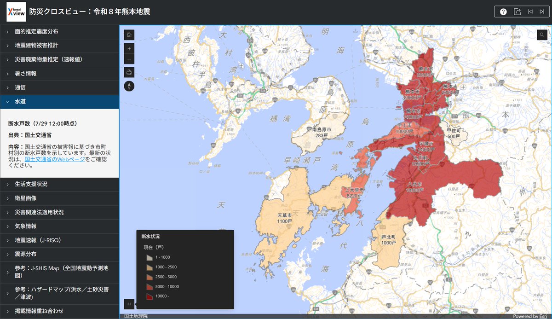Select 宇土市 10000戸 area on map
The height and width of the screenshot is (319, 552).
point(405,128)
